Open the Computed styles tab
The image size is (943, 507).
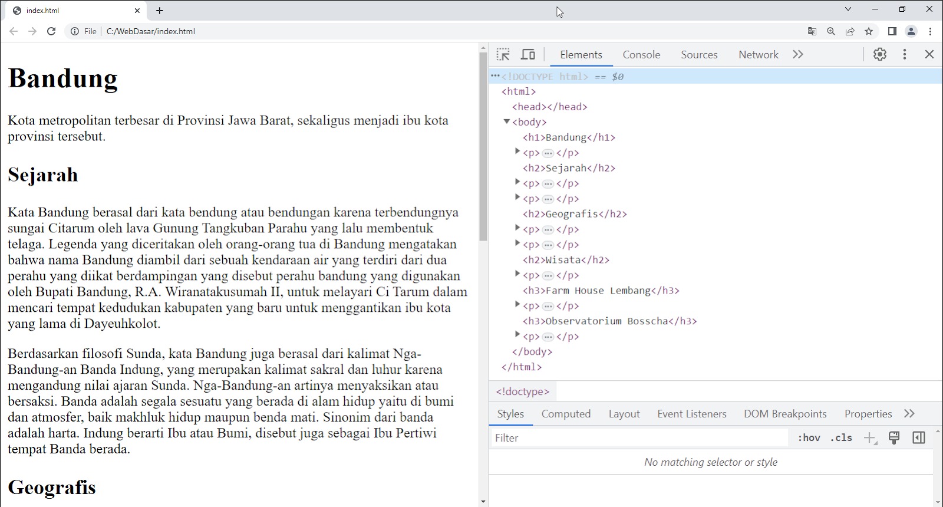pyautogui.click(x=566, y=414)
